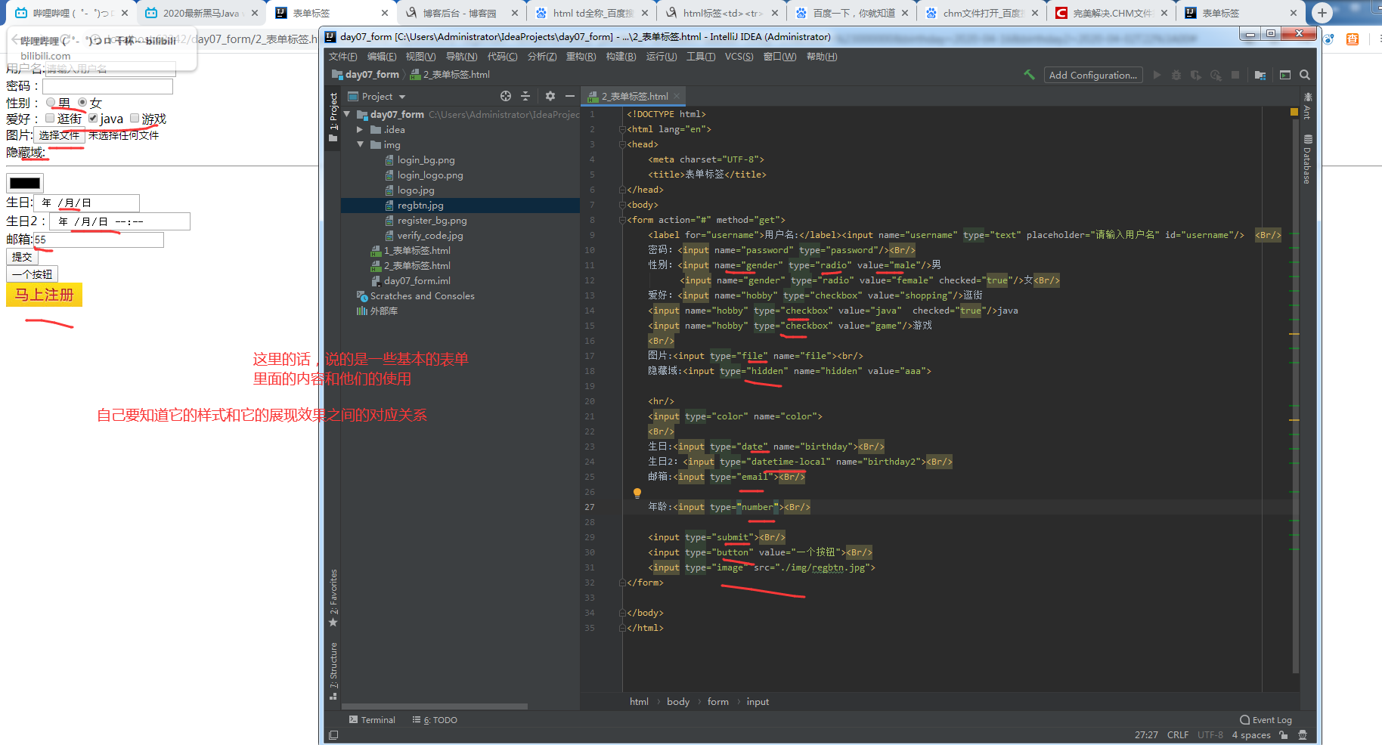Click the lock read-only status icon
This screenshot has width=1382, height=745.
(x=1284, y=735)
